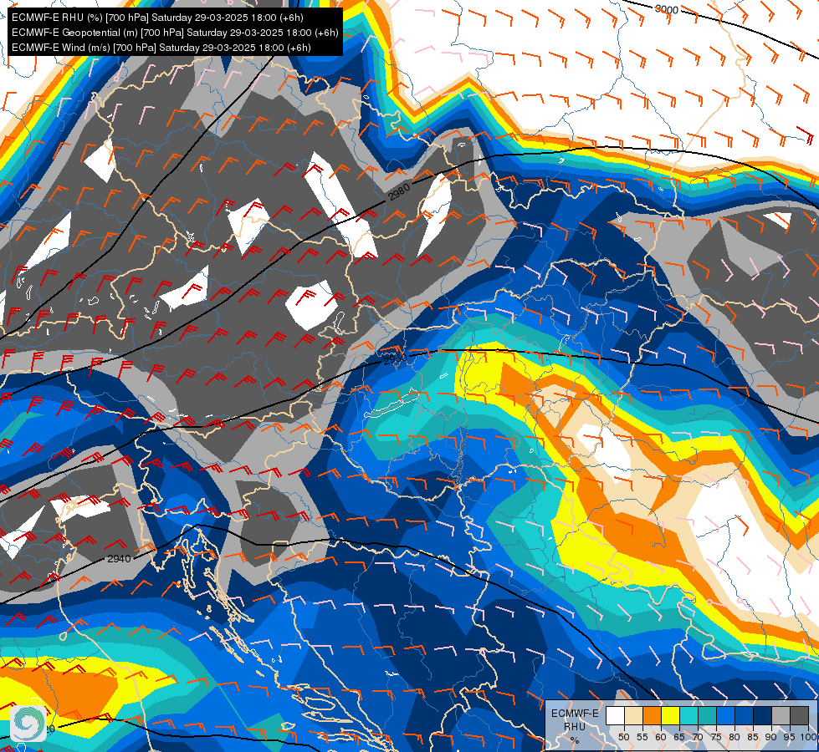819x752 pixels.
Task: Click the bright blue 75-80% legend swatch
Action: pos(725,715)
